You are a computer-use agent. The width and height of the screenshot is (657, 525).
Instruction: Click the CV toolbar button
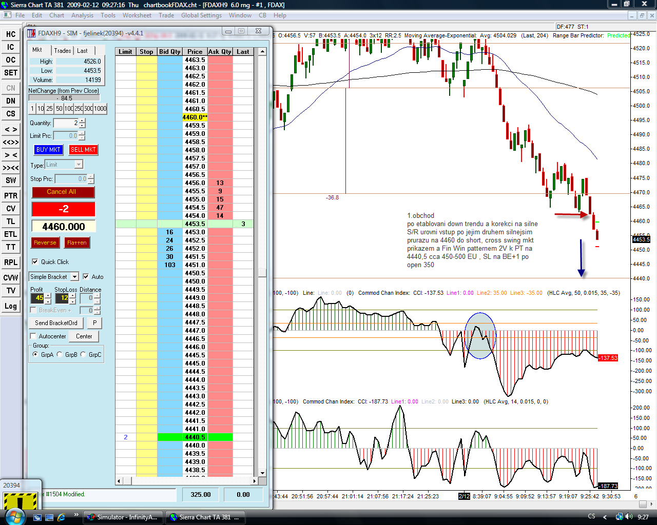[11, 209]
